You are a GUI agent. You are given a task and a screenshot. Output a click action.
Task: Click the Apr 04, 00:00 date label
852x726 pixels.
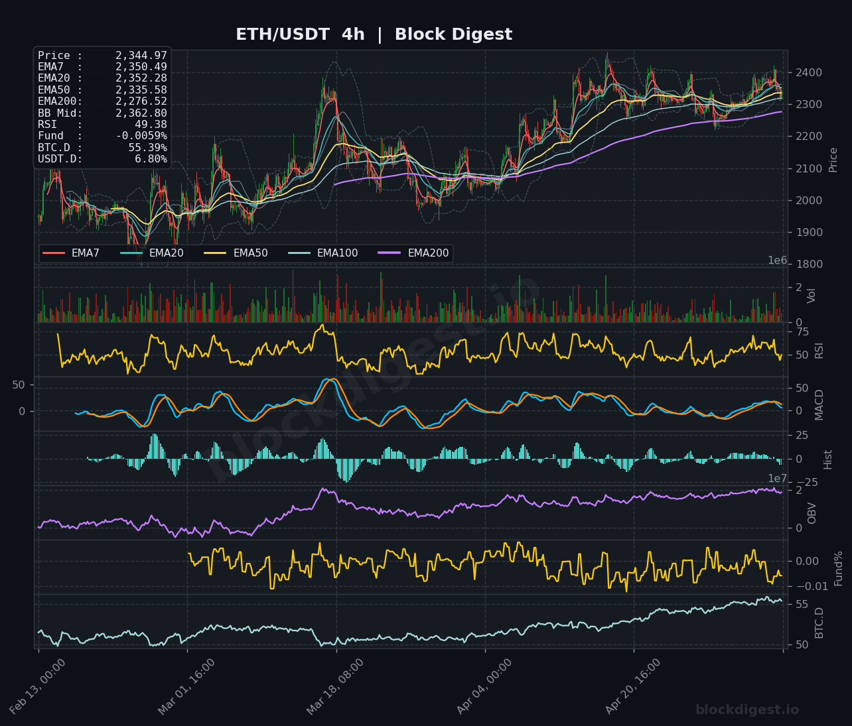484,686
